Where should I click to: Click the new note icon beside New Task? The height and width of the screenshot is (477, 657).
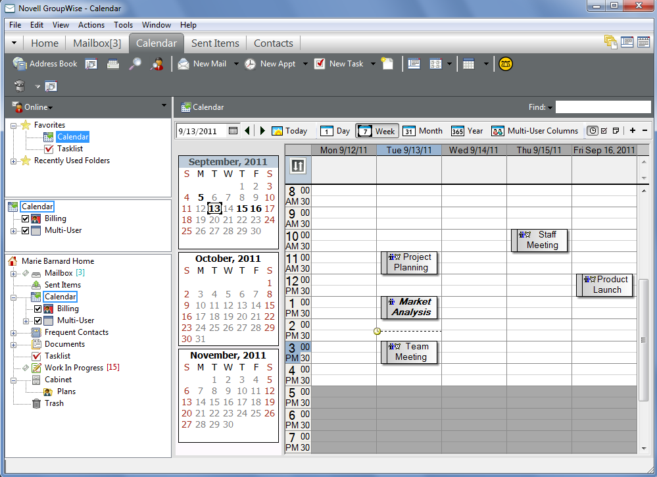tap(387, 64)
